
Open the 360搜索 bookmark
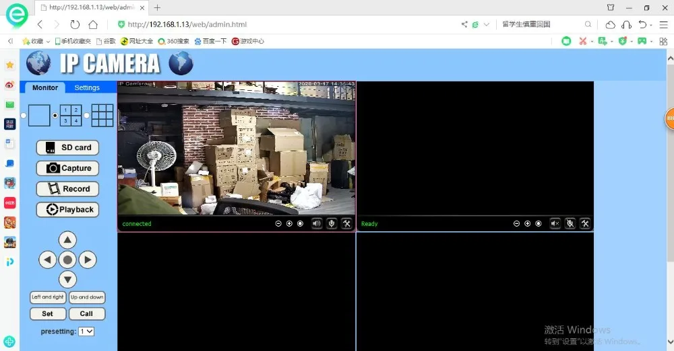174,41
